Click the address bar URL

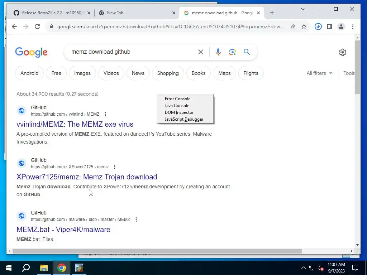(x=170, y=26)
